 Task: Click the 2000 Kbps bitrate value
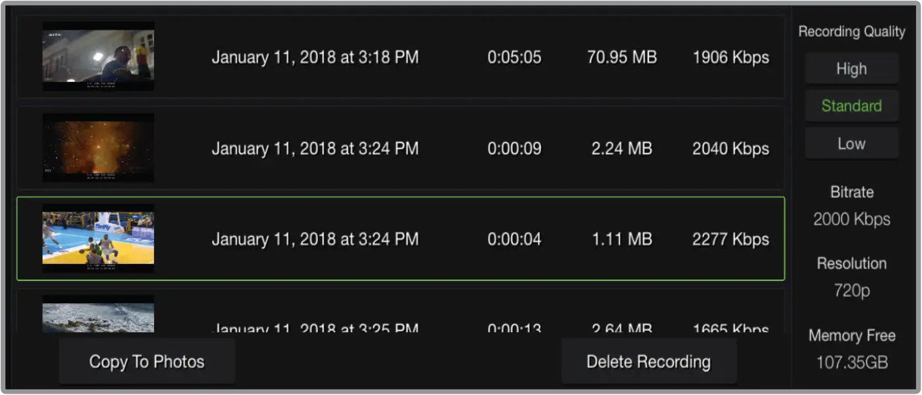pos(851,219)
